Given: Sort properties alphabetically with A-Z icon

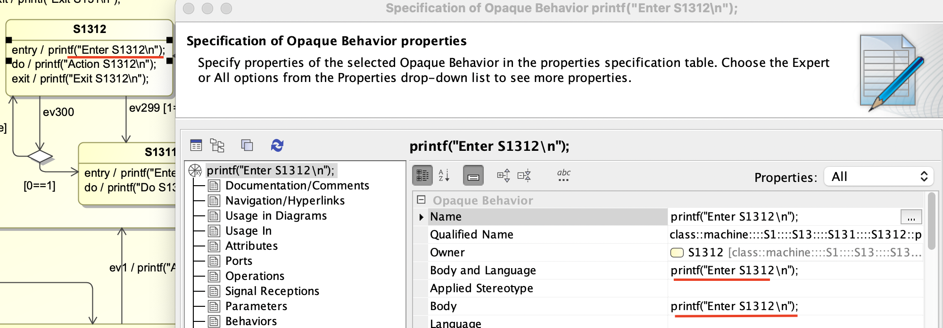Looking at the screenshot, I should coord(444,175).
